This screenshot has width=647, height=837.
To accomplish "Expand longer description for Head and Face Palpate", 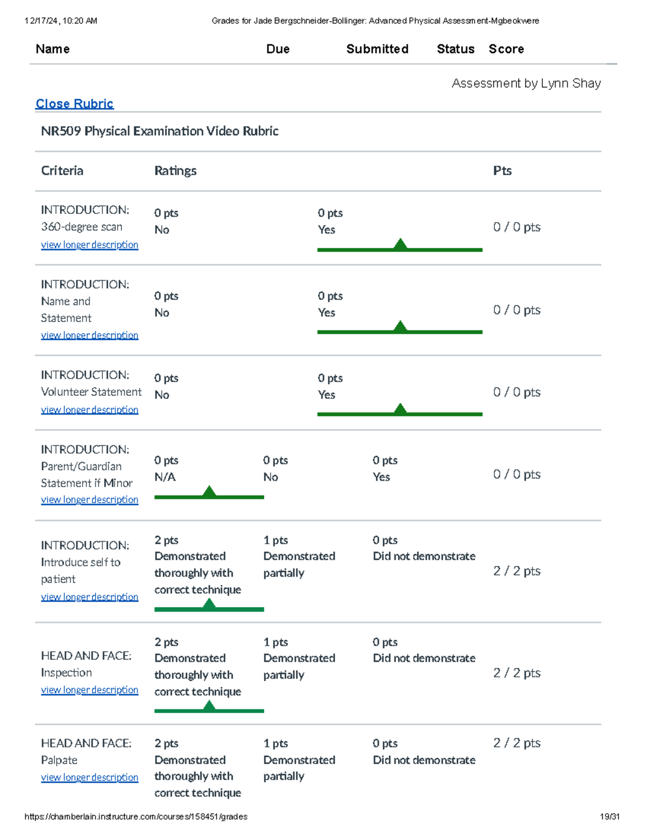I will tap(90, 777).
